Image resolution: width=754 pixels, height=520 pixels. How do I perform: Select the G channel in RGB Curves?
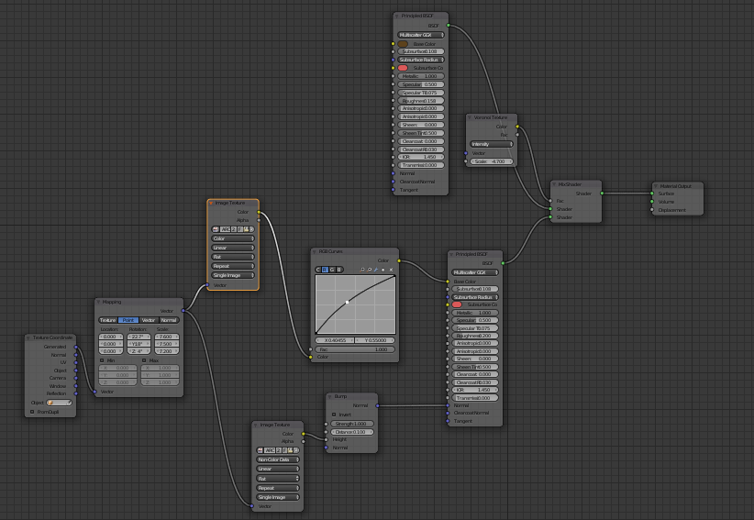point(332,270)
